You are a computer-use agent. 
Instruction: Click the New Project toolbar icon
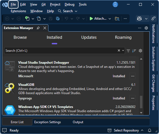coord(27,19)
